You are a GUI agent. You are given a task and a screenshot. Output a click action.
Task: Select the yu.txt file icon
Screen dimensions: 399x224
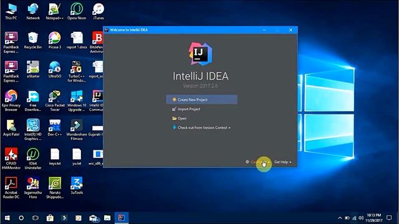[77, 157]
